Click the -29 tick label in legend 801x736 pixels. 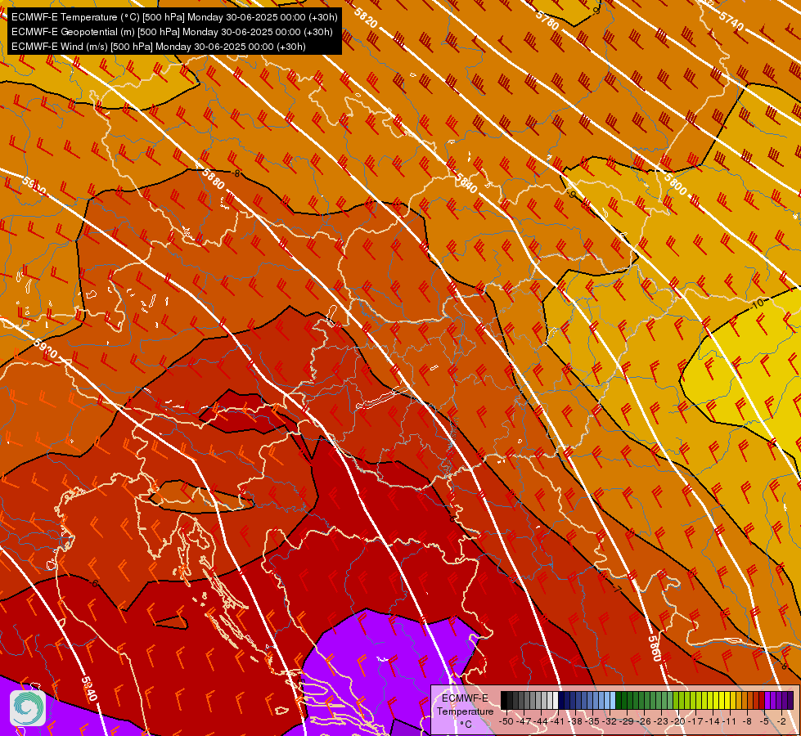[x=627, y=721]
